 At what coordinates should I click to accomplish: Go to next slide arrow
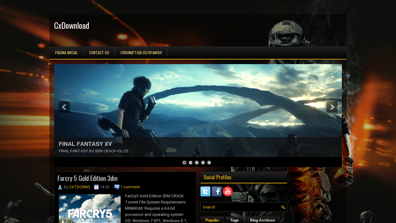[332, 107]
